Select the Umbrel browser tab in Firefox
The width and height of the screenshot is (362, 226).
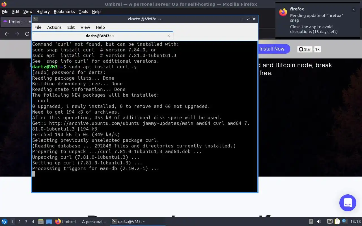[x=16, y=22]
